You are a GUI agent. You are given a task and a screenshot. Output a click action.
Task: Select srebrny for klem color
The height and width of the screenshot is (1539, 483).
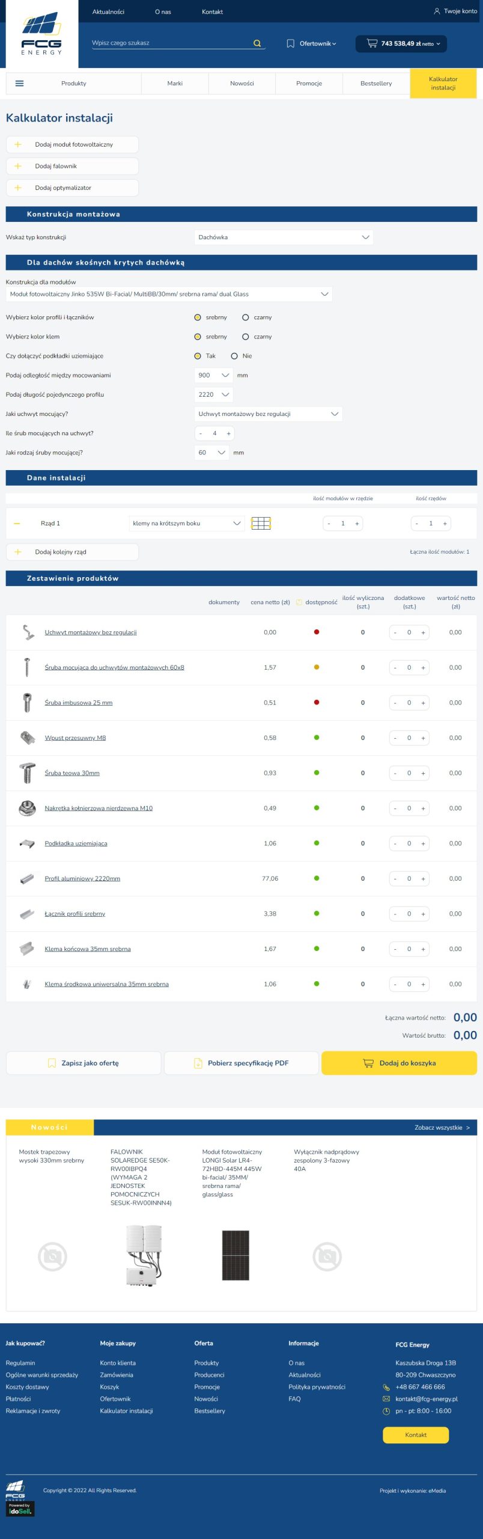point(198,337)
